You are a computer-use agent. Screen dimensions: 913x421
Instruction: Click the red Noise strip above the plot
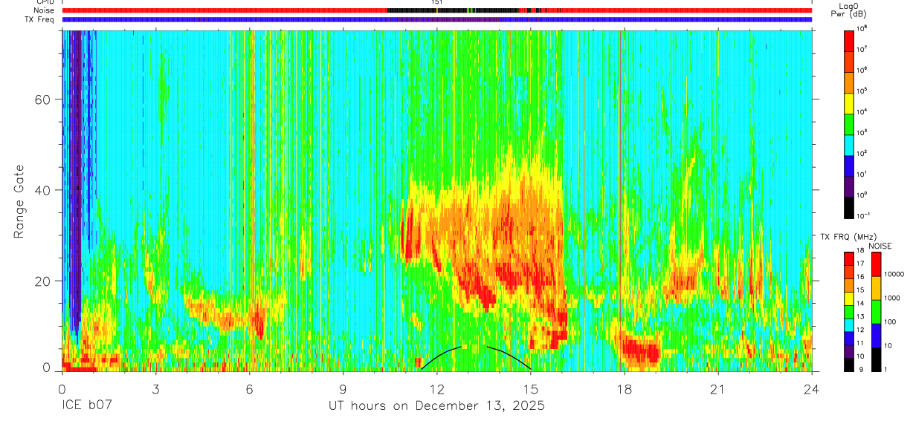click(x=437, y=10)
